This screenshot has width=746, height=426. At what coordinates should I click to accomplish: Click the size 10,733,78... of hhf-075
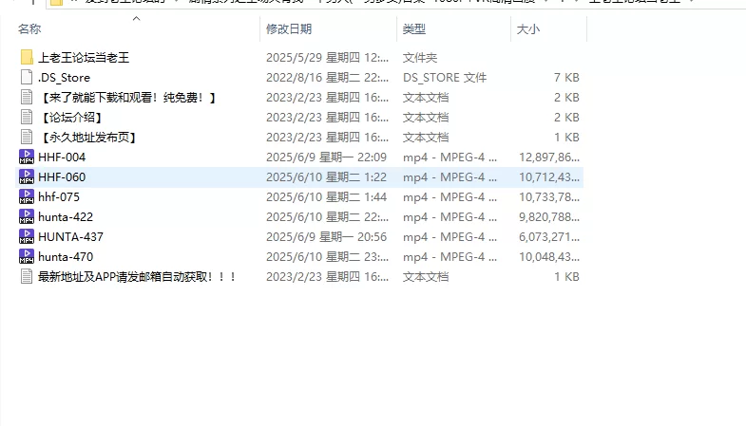(549, 196)
